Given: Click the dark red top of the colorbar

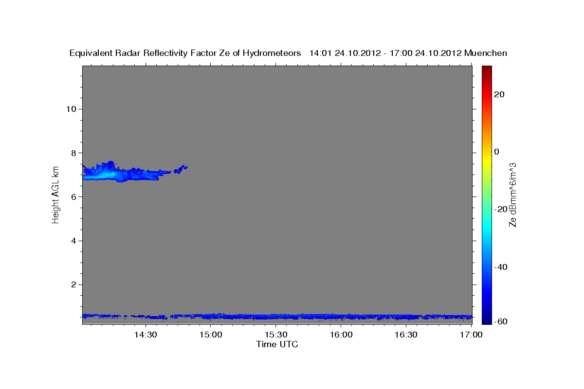Looking at the screenshot, I should pyautogui.click(x=486, y=69).
